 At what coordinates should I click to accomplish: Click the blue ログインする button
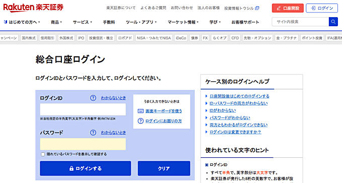pyautogui.click(x=85, y=168)
